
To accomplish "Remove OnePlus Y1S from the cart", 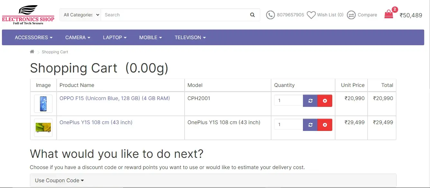I will [325, 124].
